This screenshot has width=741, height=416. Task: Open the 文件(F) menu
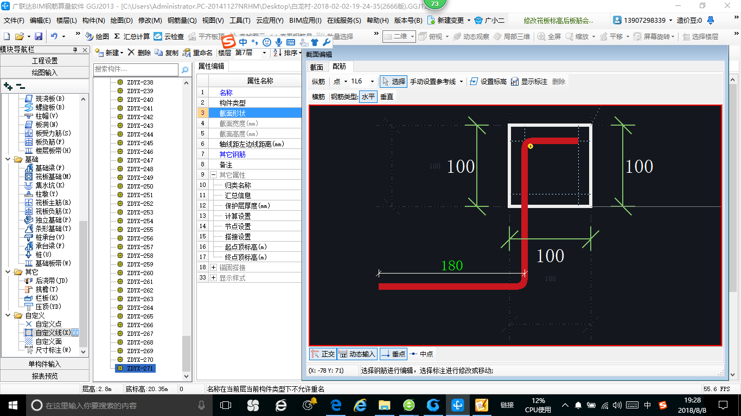14,20
